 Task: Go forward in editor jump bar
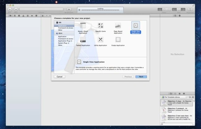pyautogui.click(x=50, y=16)
